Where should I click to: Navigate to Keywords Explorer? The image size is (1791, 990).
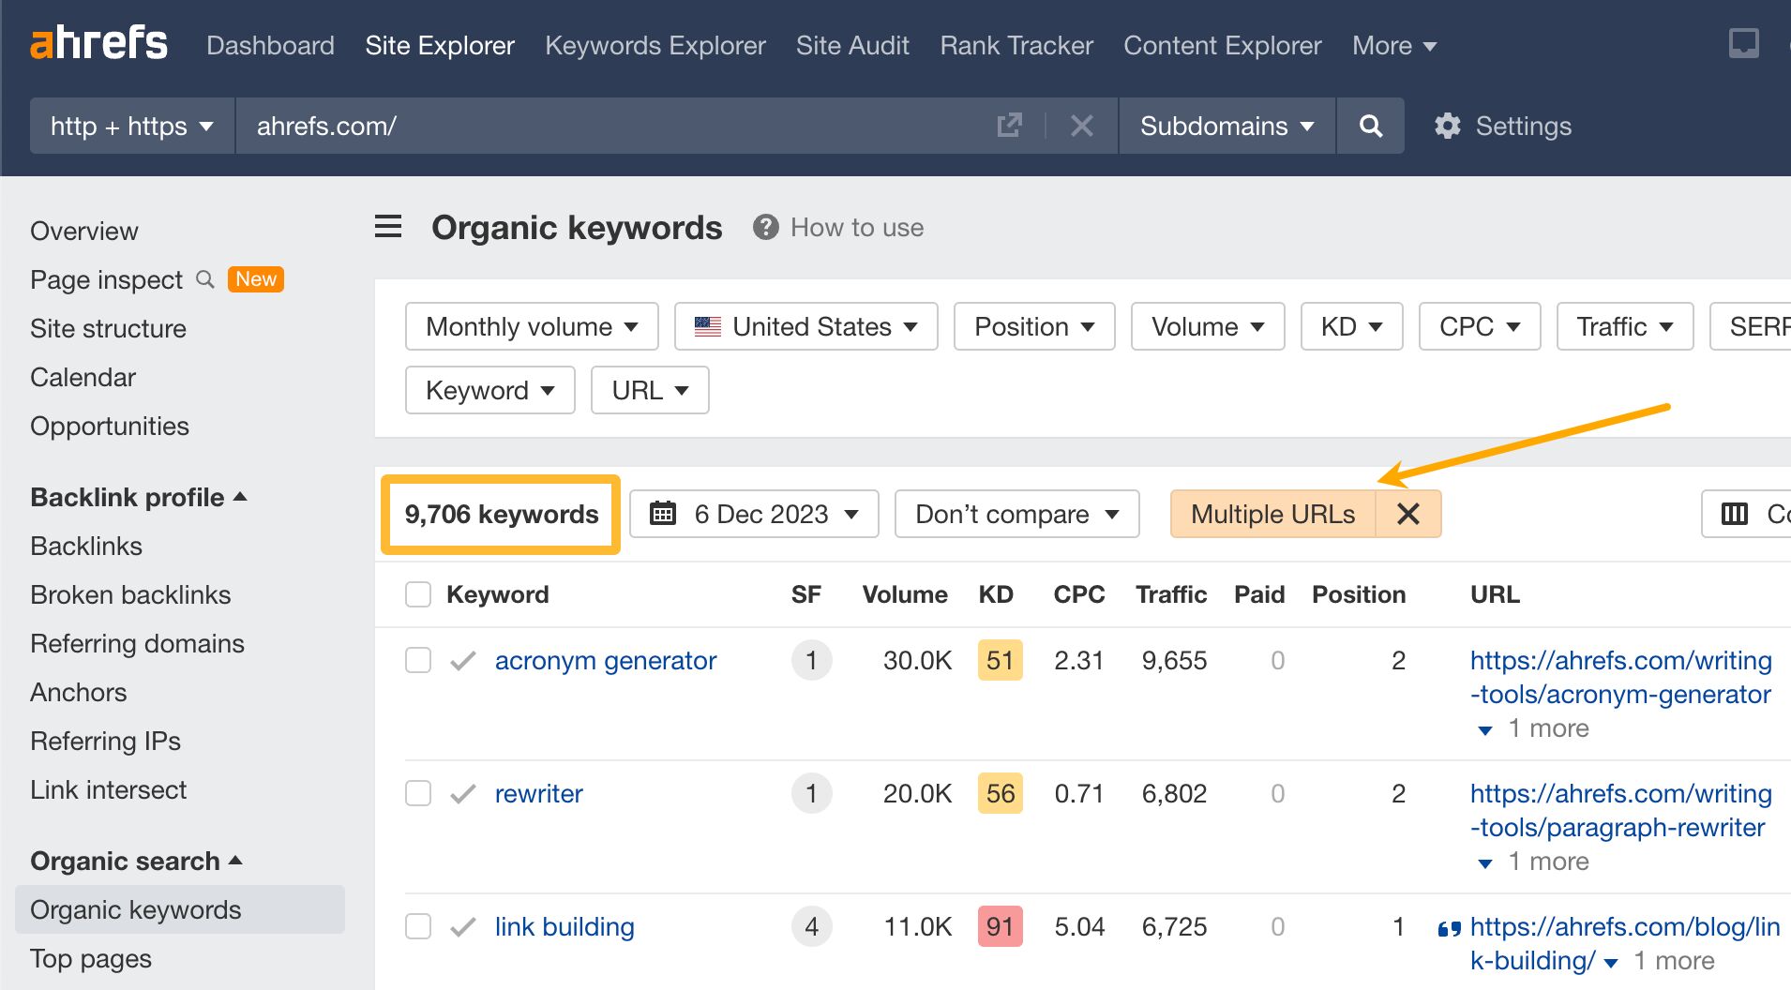(655, 45)
